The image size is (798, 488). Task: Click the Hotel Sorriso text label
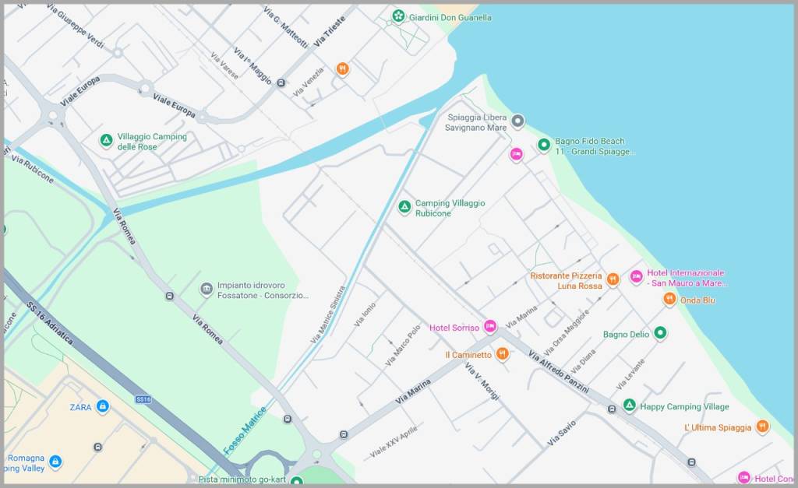(x=454, y=328)
